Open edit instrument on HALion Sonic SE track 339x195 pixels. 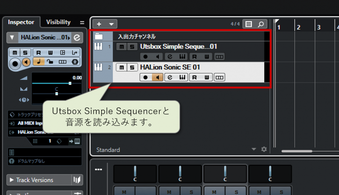coord(170,77)
